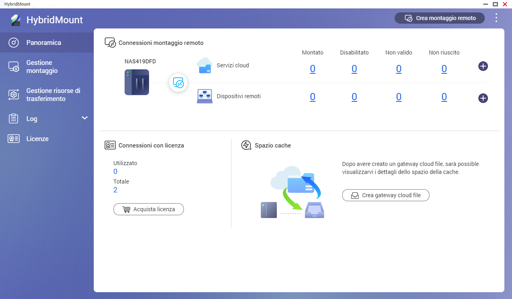Click the Totale license value 2

pos(115,190)
